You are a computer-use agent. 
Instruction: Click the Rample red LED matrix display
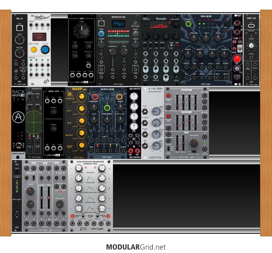click(160, 25)
